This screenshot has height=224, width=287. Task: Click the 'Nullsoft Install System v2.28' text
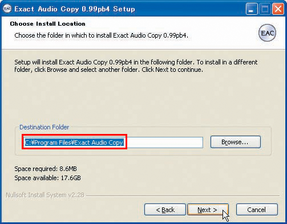click(45, 195)
